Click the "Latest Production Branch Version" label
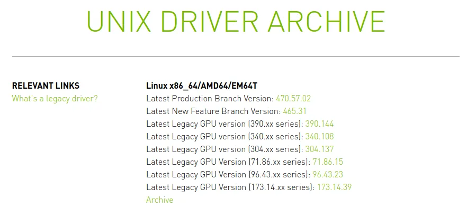 (x=210, y=98)
